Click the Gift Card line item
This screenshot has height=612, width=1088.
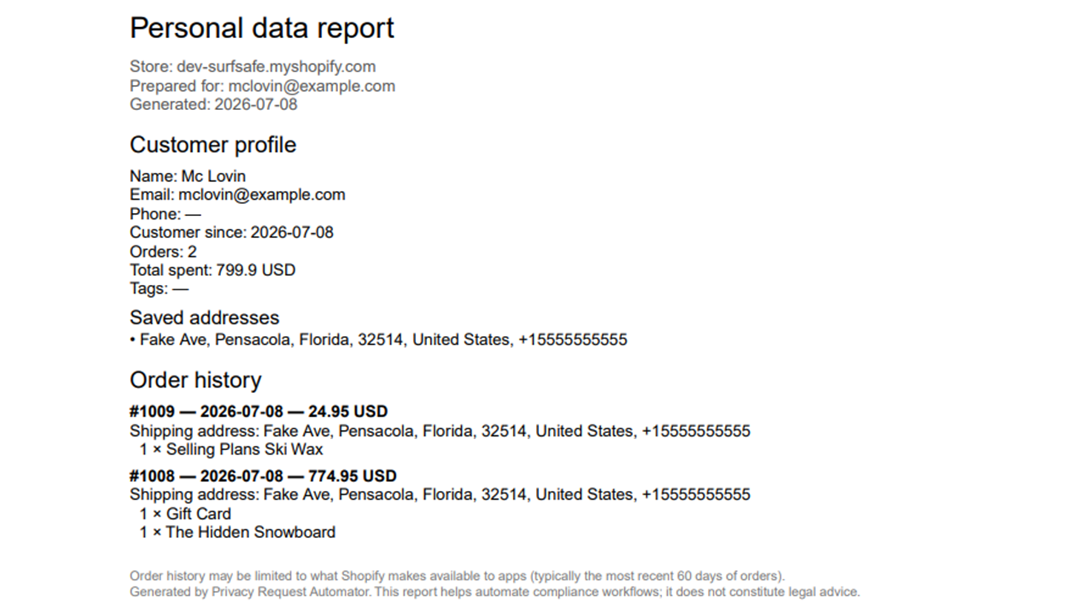pos(186,514)
